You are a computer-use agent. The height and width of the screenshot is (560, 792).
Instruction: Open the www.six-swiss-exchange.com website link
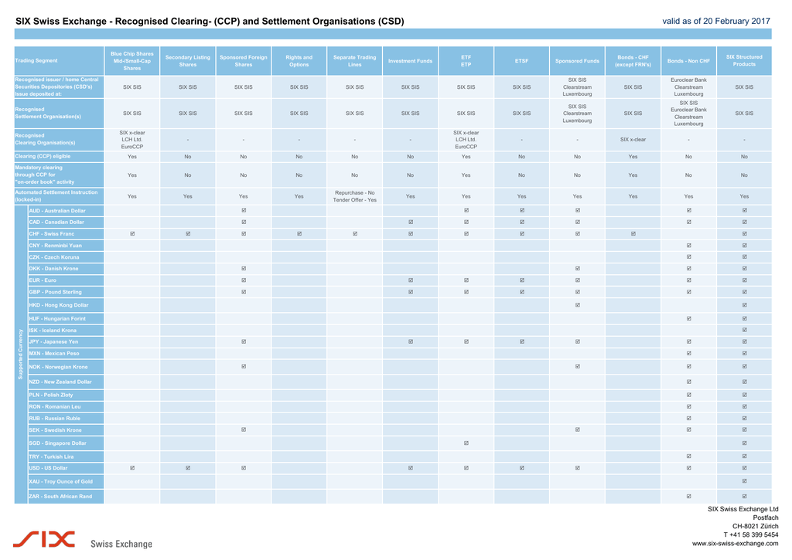735,543
